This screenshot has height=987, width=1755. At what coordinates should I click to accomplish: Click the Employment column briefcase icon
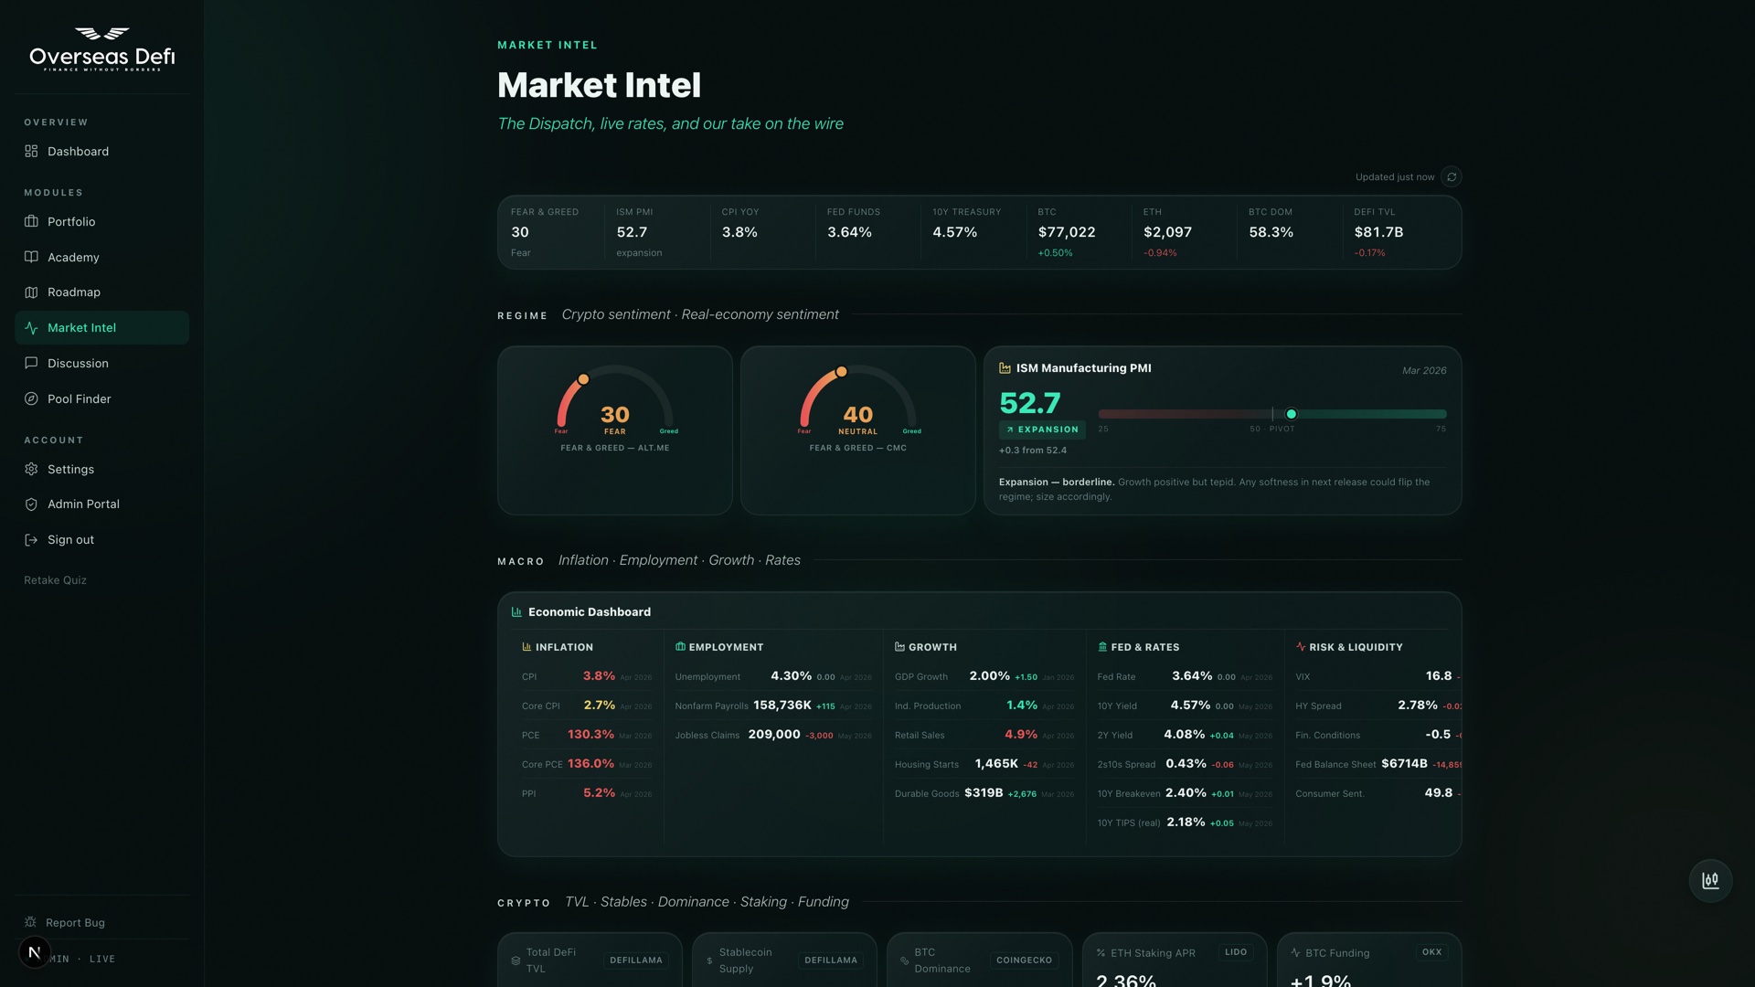pos(680,646)
